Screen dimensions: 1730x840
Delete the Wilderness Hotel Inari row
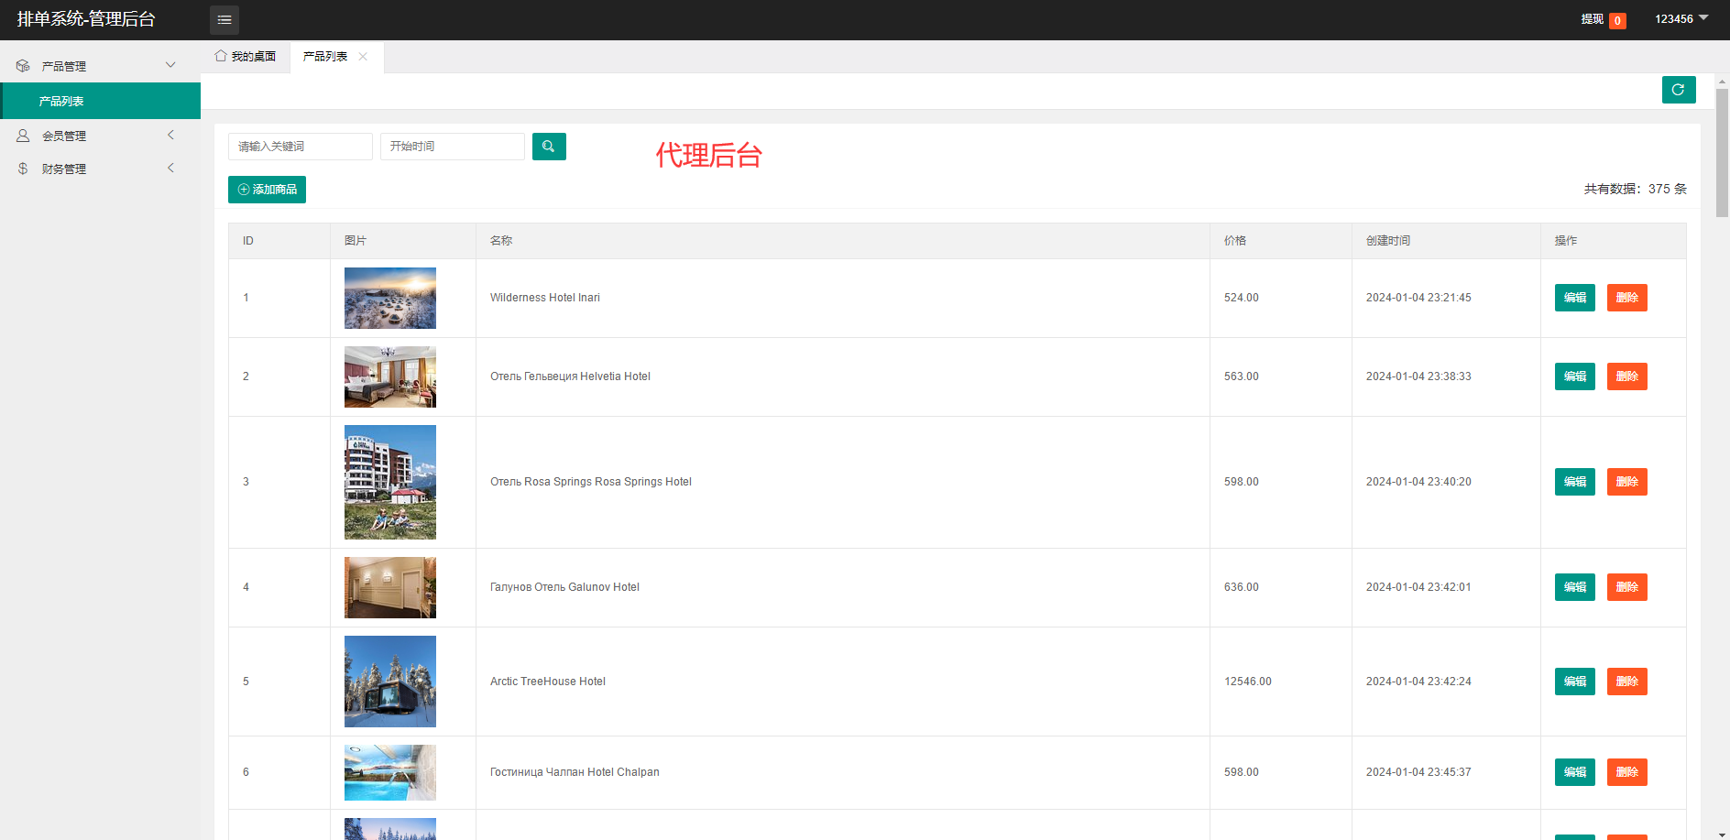(x=1627, y=298)
